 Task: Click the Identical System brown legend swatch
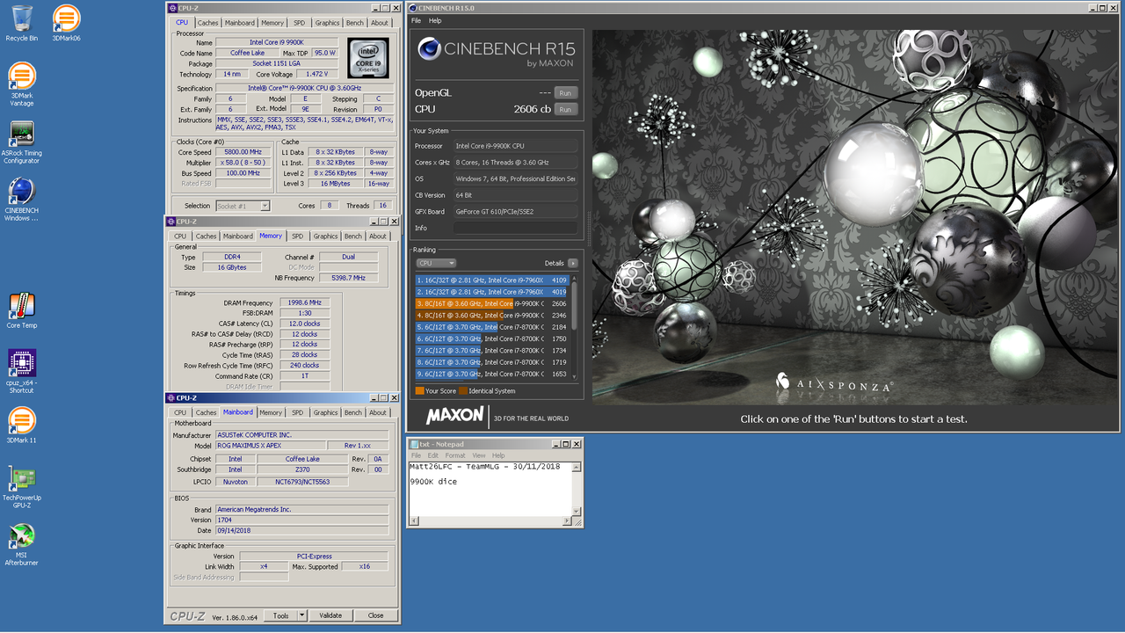click(463, 390)
